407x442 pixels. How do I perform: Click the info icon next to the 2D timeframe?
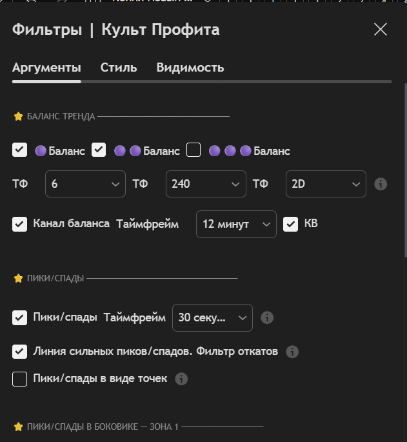coord(381,185)
